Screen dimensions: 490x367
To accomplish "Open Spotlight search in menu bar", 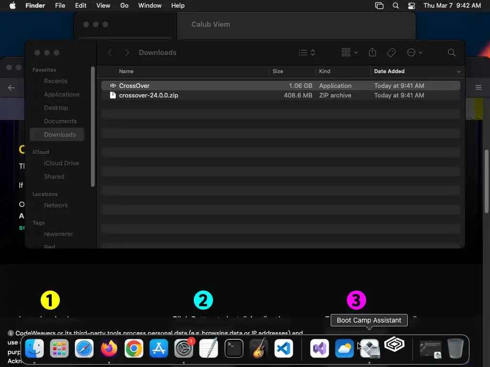I will [396, 6].
